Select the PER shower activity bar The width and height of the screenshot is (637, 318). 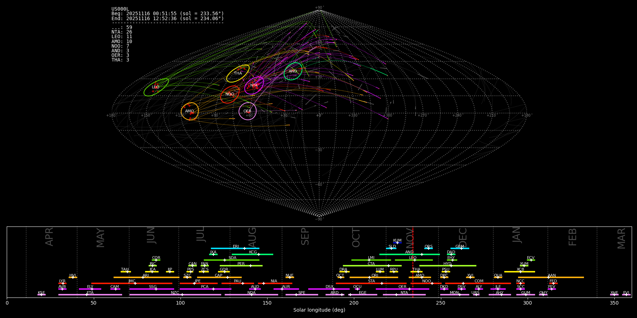[241, 266]
